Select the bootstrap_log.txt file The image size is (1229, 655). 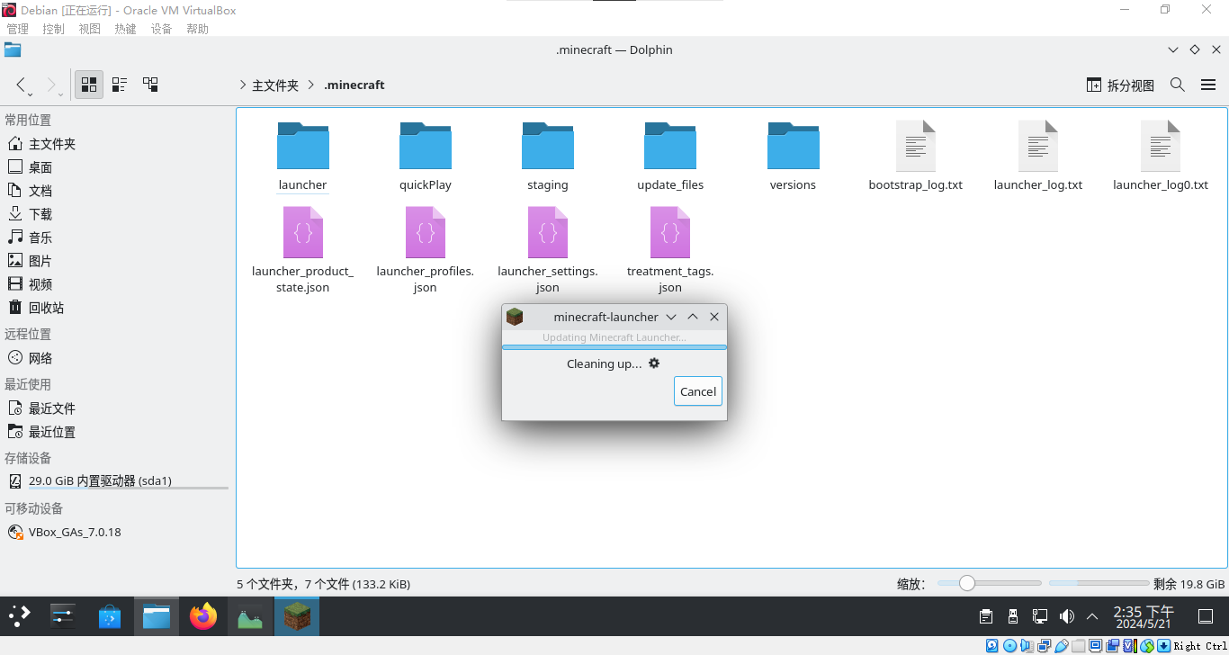[x=915, y=157]
